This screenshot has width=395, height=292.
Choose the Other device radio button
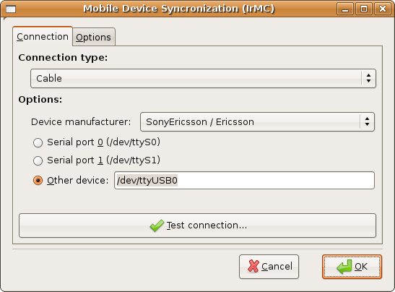tap(38, 180)
